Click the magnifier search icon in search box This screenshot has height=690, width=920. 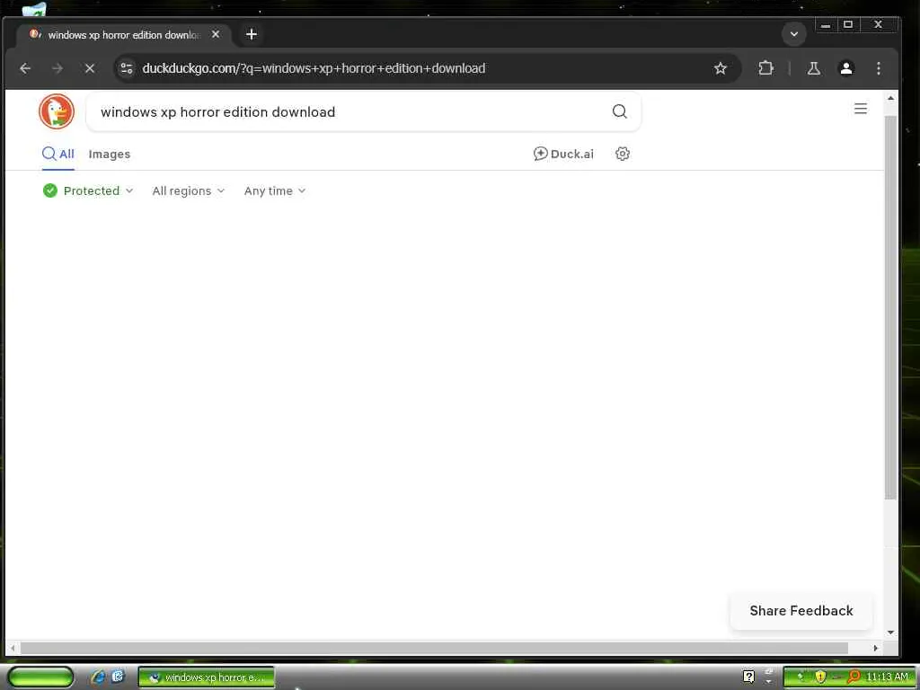pos(620,111)
